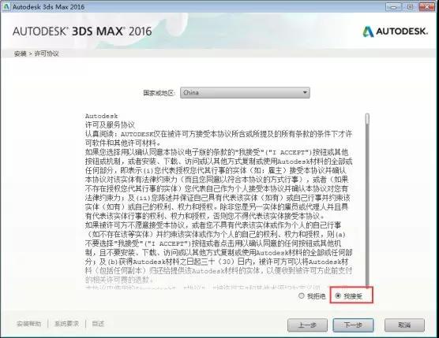Close the installer window
This screenshot has height=338, width=439.
click(428, 7)
